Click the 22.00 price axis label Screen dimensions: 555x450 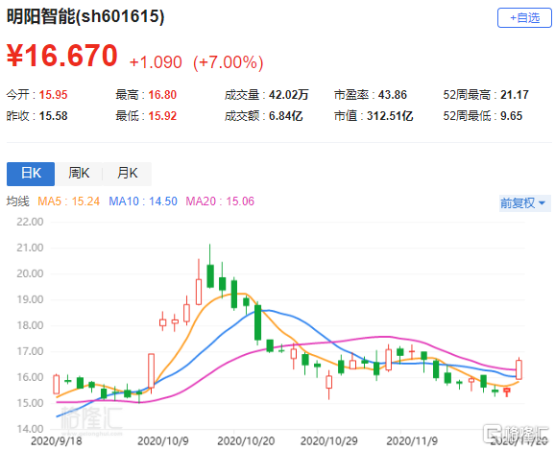[30, 222]
